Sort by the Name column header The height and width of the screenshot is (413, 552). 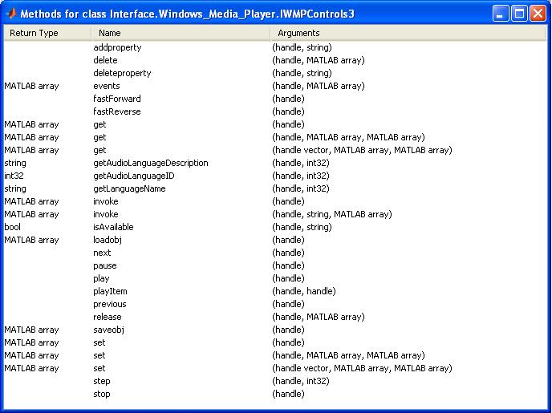coord(181,33)
